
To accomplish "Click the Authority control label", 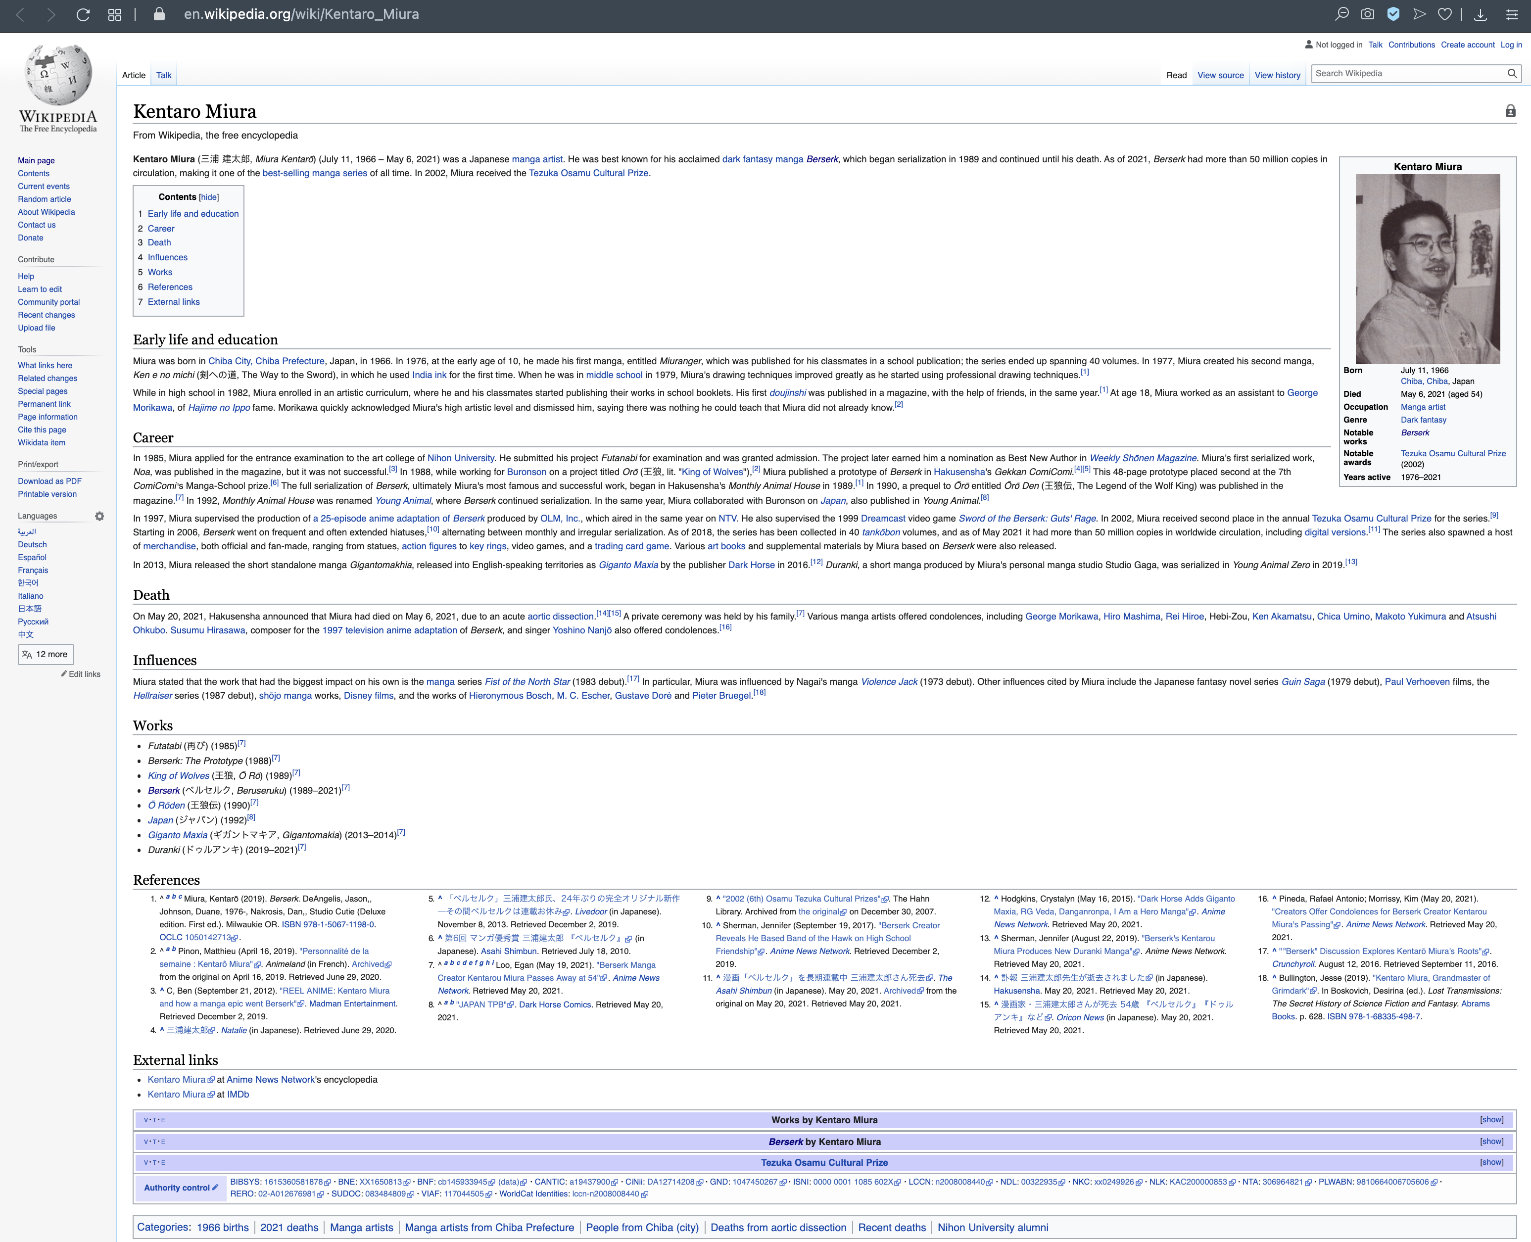I will click(177, 1188).
